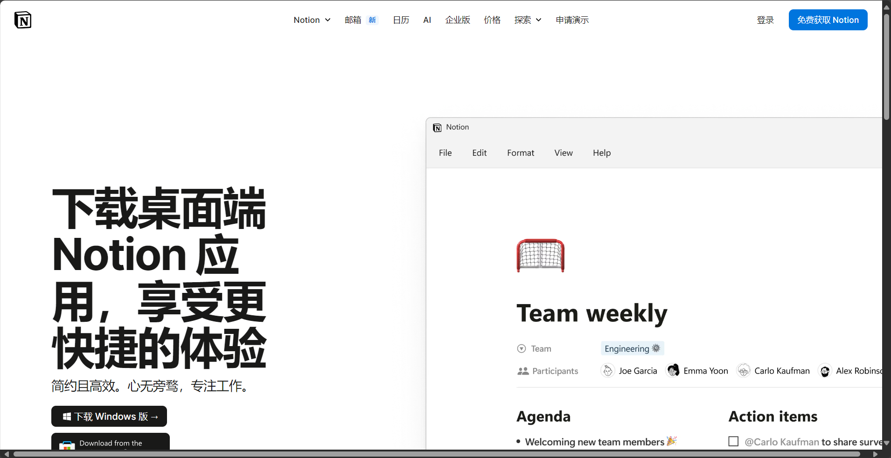Image resolution: width=891 pixels, height=458 pixels.
Task: Click the Microsoft Store bag icon
Action: pos(67,445)
